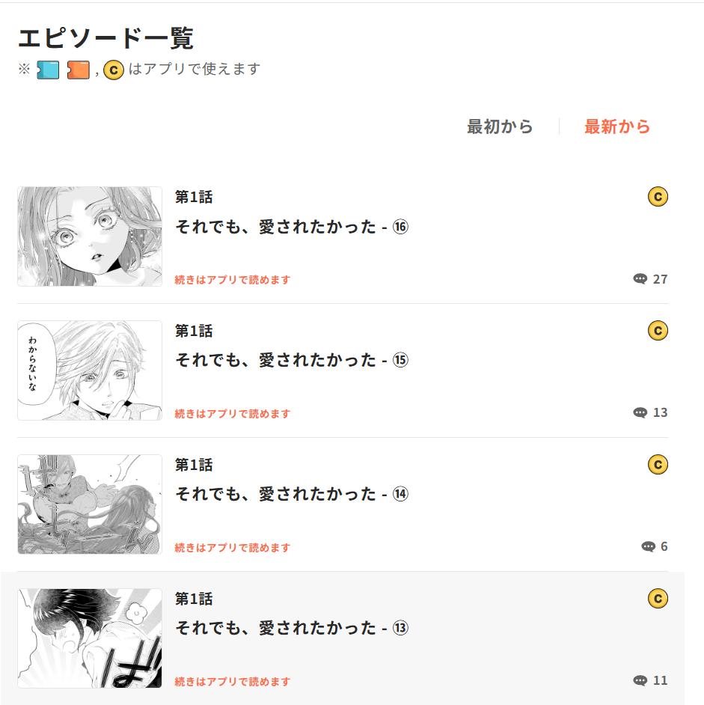Click the orange ticket icon in header note
704x705 pixels.
click(79, 70)
